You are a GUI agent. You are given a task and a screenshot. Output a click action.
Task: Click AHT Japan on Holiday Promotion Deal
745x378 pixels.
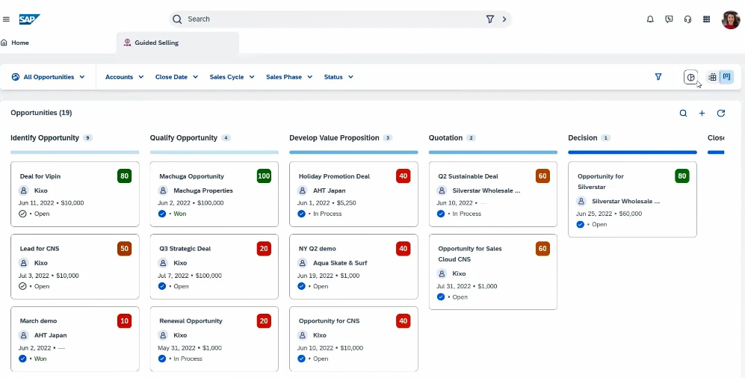330,190
